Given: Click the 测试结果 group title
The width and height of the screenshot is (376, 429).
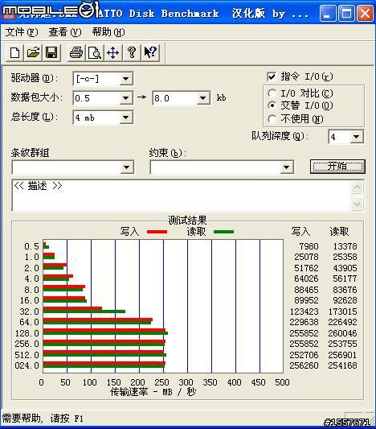Looking at the screenshot, I should tap(187, 221).
